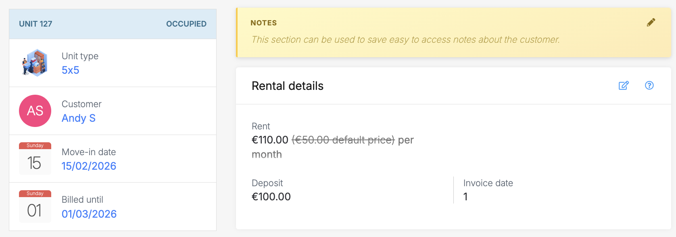Click the Move-in date calendar icon showing 15
The width and height of the screenshot is (676, 237).
click(x=35, y=158)
